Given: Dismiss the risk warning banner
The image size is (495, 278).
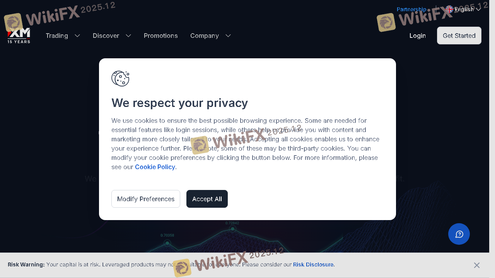Looking at the screenshot, I should click(x=477, y=265).
